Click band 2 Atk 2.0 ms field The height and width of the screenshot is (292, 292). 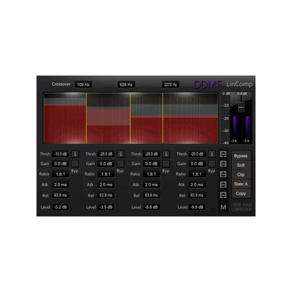pos(106,185)
